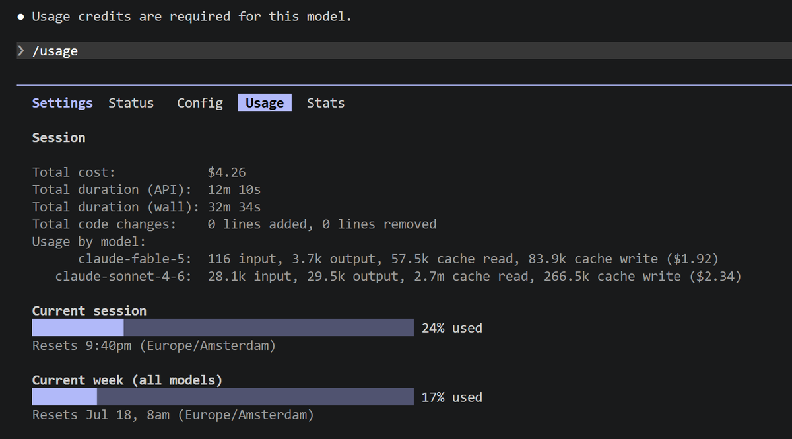
Task: Click the "Total duration (API):" label
Action: 112,189
